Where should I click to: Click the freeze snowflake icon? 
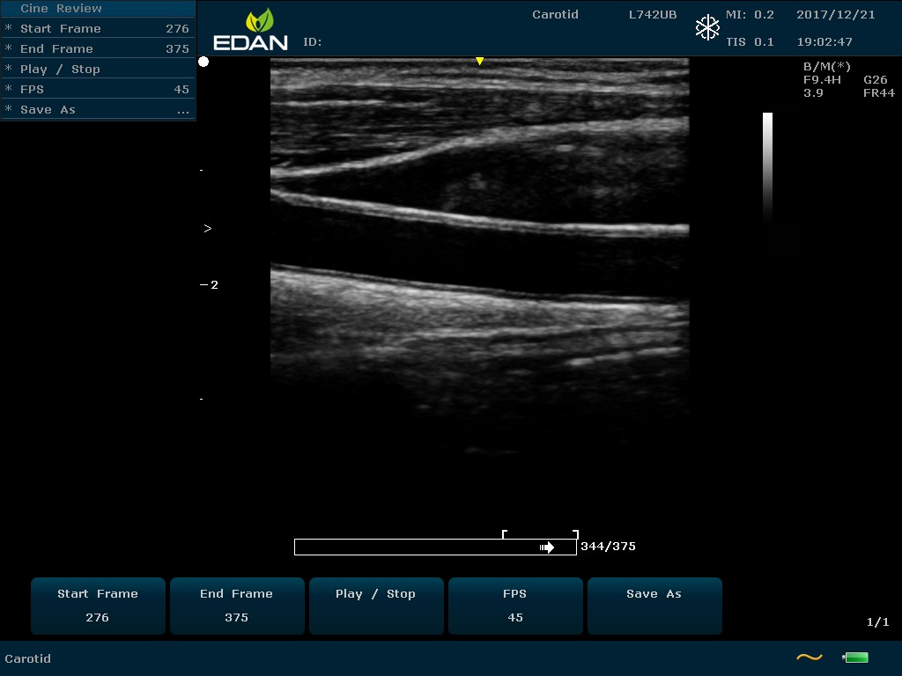coord(707,28)
